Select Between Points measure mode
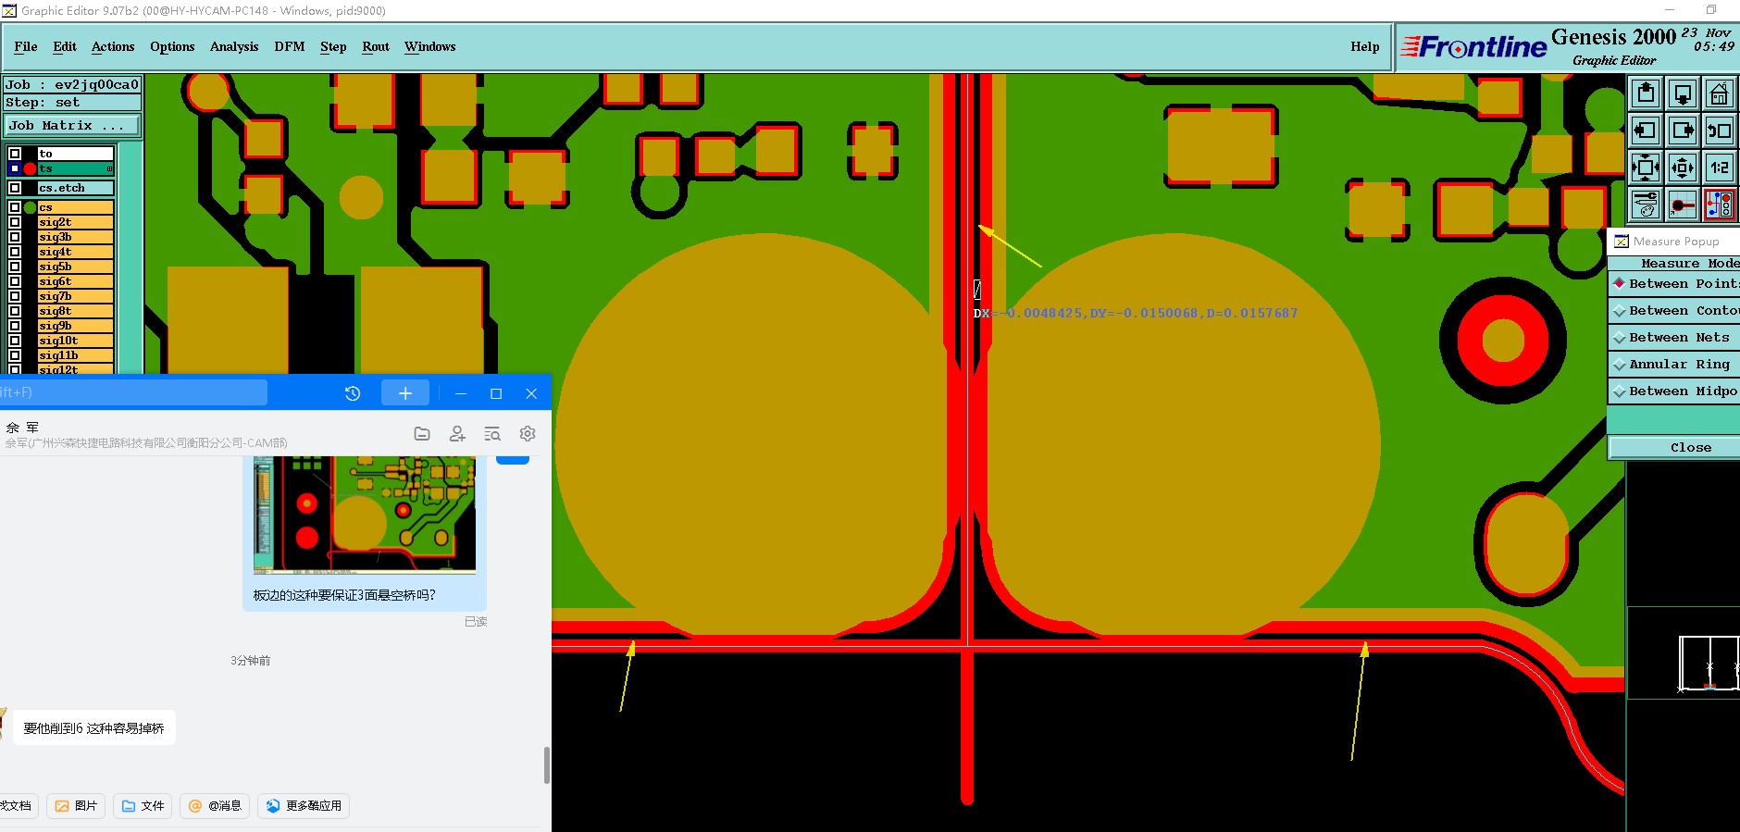This screenshot has width=1740, height=832. (x=1674, y=284)
